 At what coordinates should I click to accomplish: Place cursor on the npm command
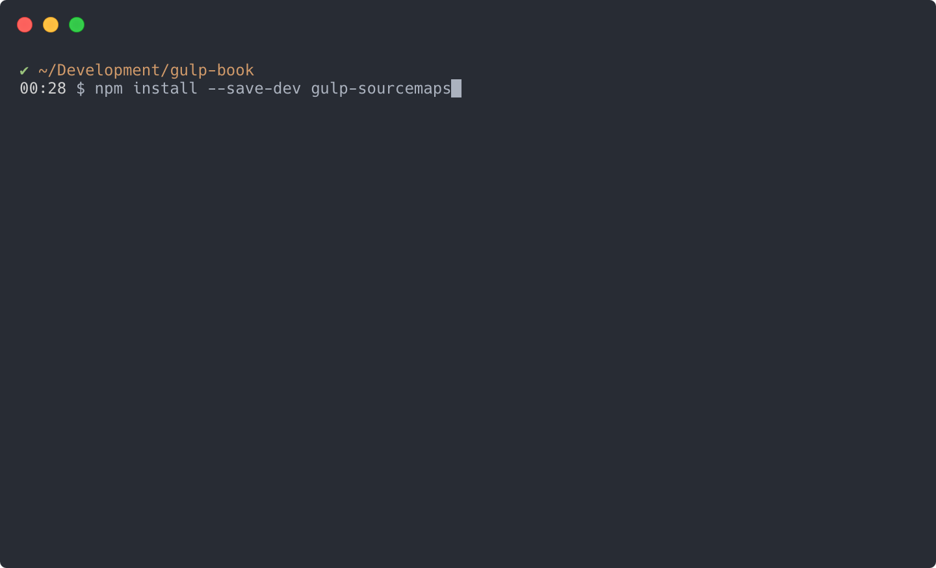[109, 90]
